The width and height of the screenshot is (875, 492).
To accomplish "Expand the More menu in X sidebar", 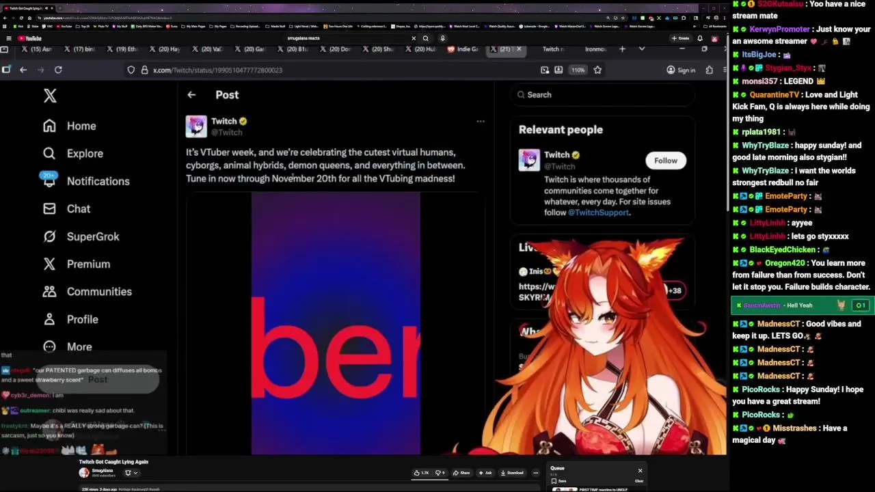I will (x=67, y=346).
